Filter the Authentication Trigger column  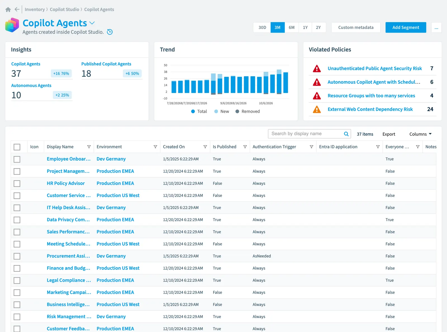[312, 147]
